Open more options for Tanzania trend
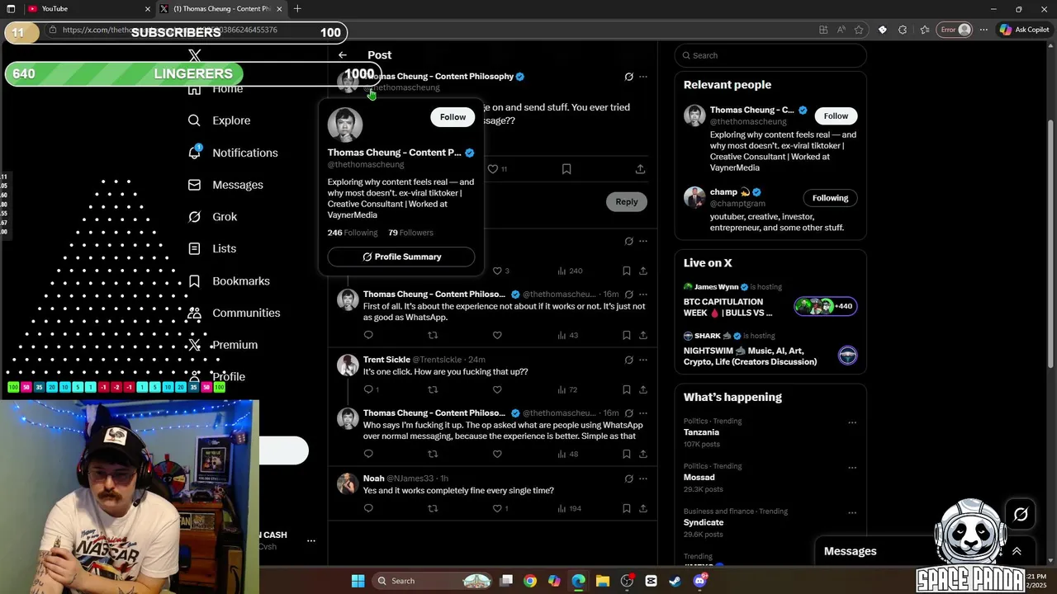 tap(852, 422)
